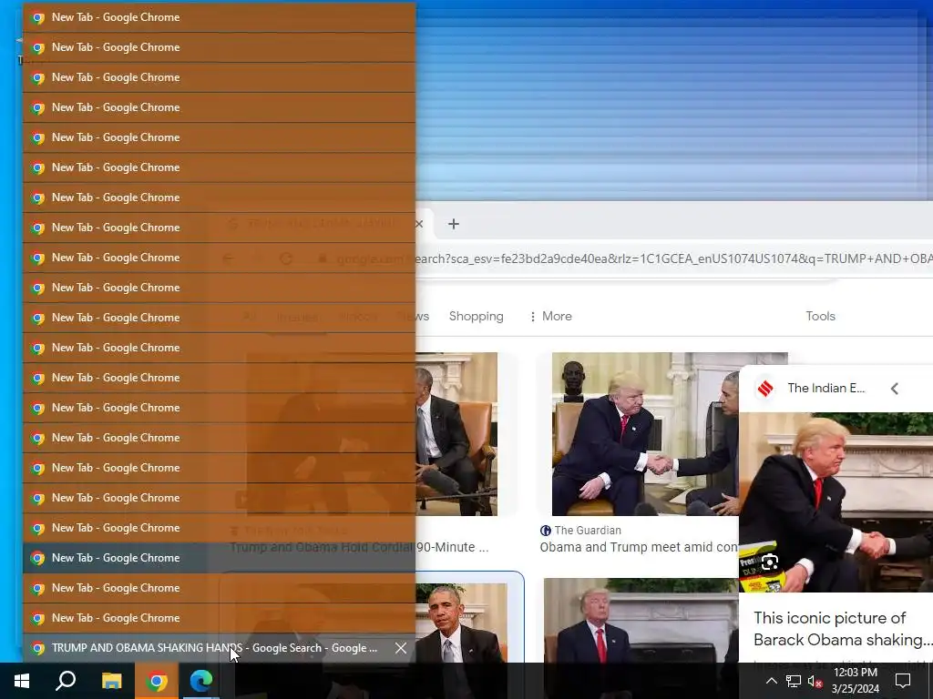Select the highlighted New Tab - Google Chrome entry
Image resolution: width=933 pixels, height=699 pixels.
[x=219, y=558]
